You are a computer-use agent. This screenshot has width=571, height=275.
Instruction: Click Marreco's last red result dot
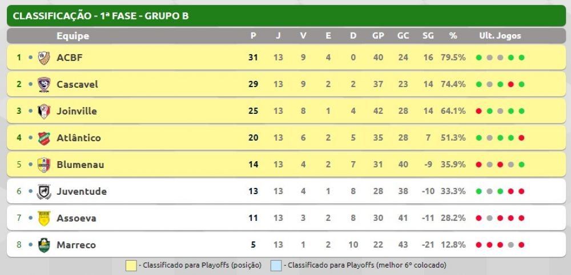coord(521,245)
